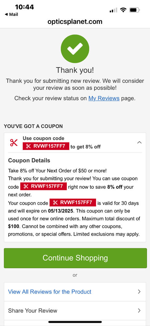Viewport: 150px width, 326px height.
Task: Select Share Your Review row
Action: click(75, 310)
